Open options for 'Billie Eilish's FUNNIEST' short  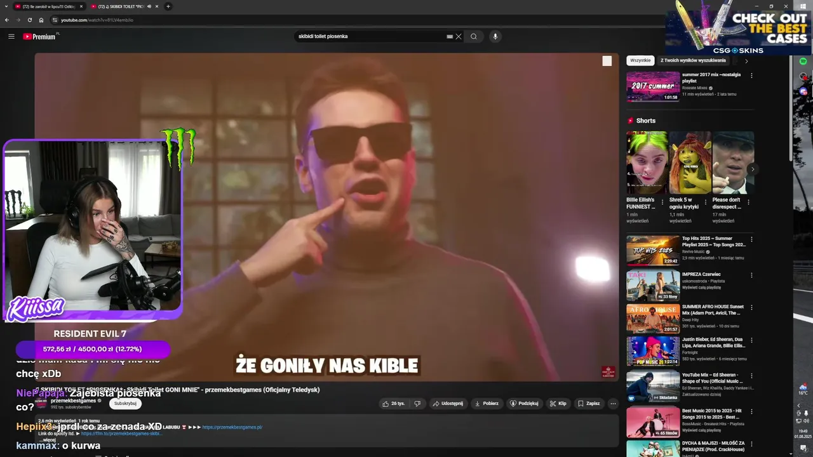[x=662, y=202]
